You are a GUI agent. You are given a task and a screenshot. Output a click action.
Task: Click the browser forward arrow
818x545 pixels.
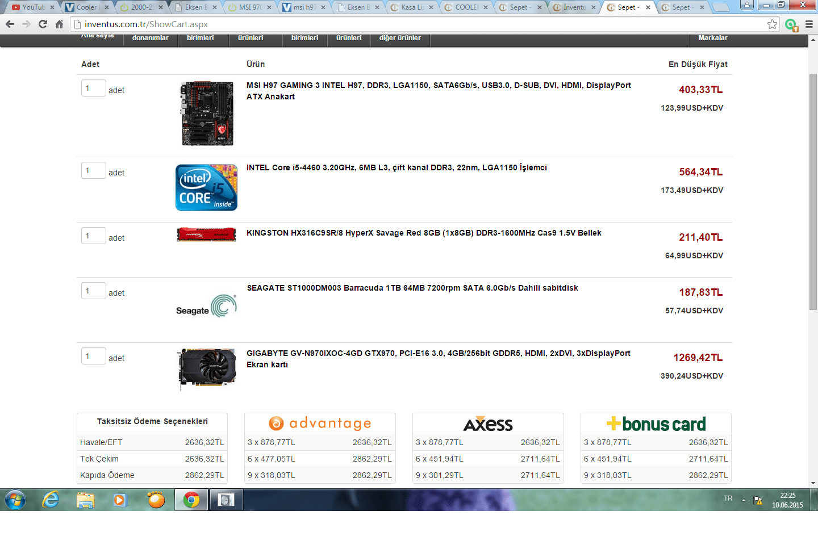(x=26, y=24)
